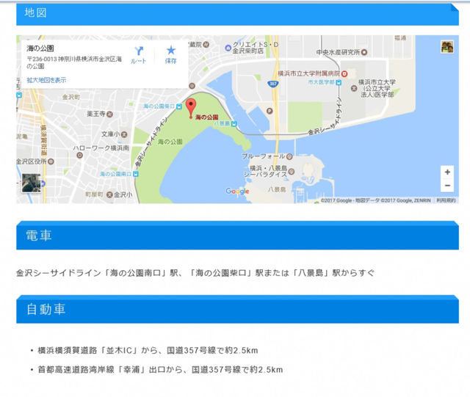Open the 拡大地図を表示 link
Viewport: 470px width, 397px height.
click(x=46, y=80)
